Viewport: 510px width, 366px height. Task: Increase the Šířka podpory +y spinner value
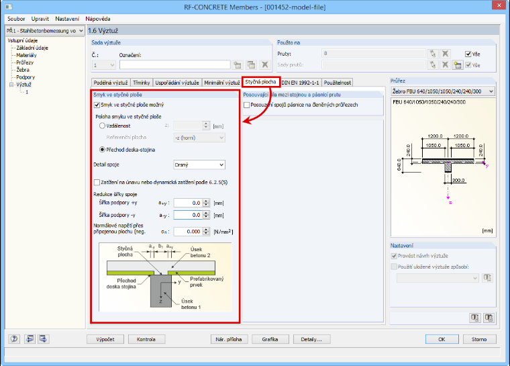pyautogui.click(x=206, y=201)
